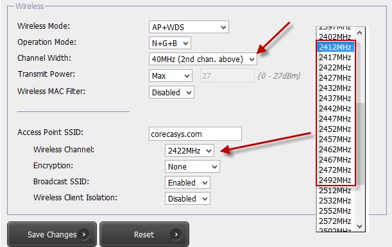Choose 2462MHz from the channel list
Image resolution: width=392 pixels, height=247 pixels.
pos(336,149)
